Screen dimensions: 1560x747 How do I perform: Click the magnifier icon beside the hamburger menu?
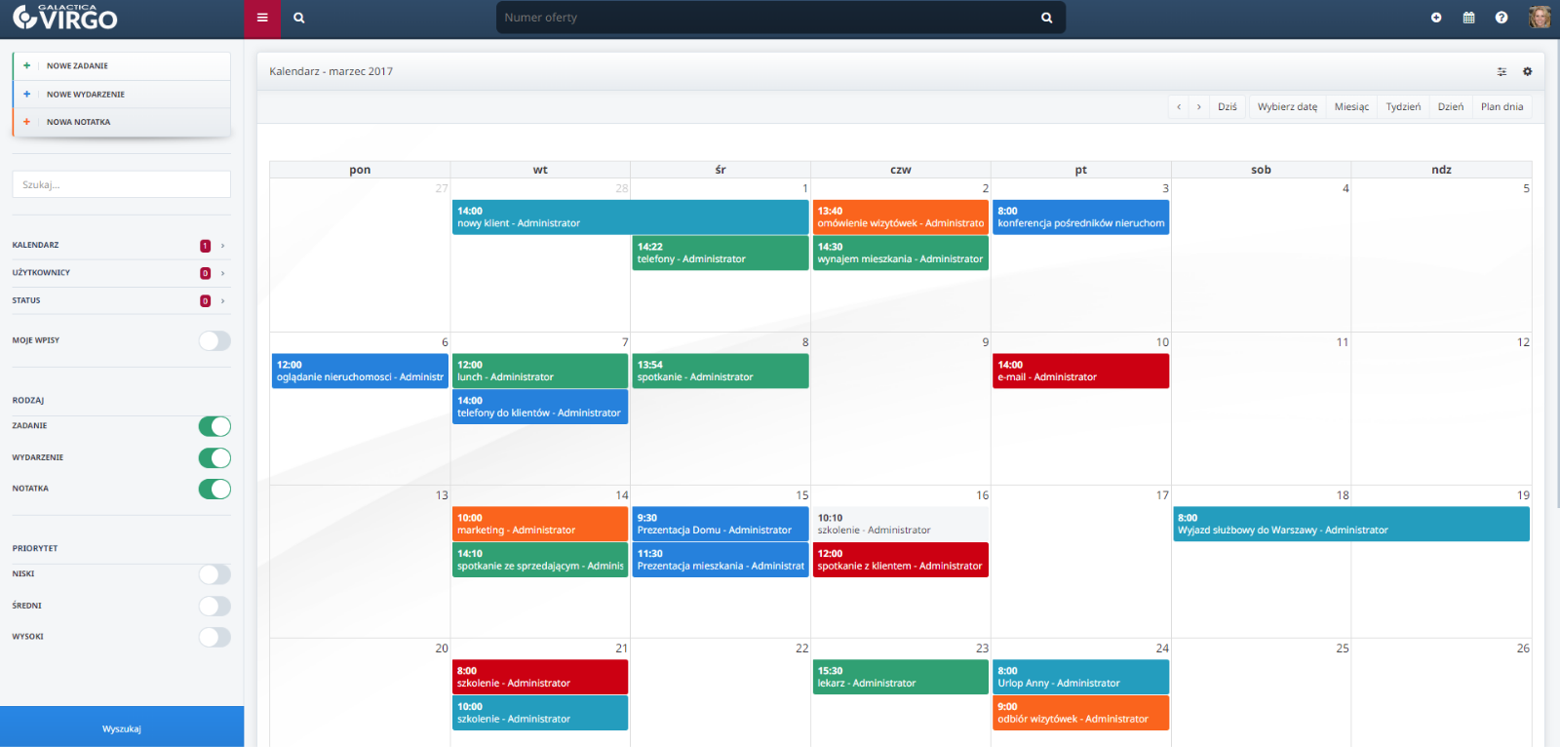(x=299, y=18)
